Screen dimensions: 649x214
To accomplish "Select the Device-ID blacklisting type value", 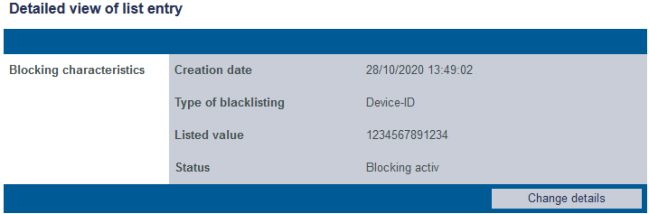I will click(x=390, y=102).
